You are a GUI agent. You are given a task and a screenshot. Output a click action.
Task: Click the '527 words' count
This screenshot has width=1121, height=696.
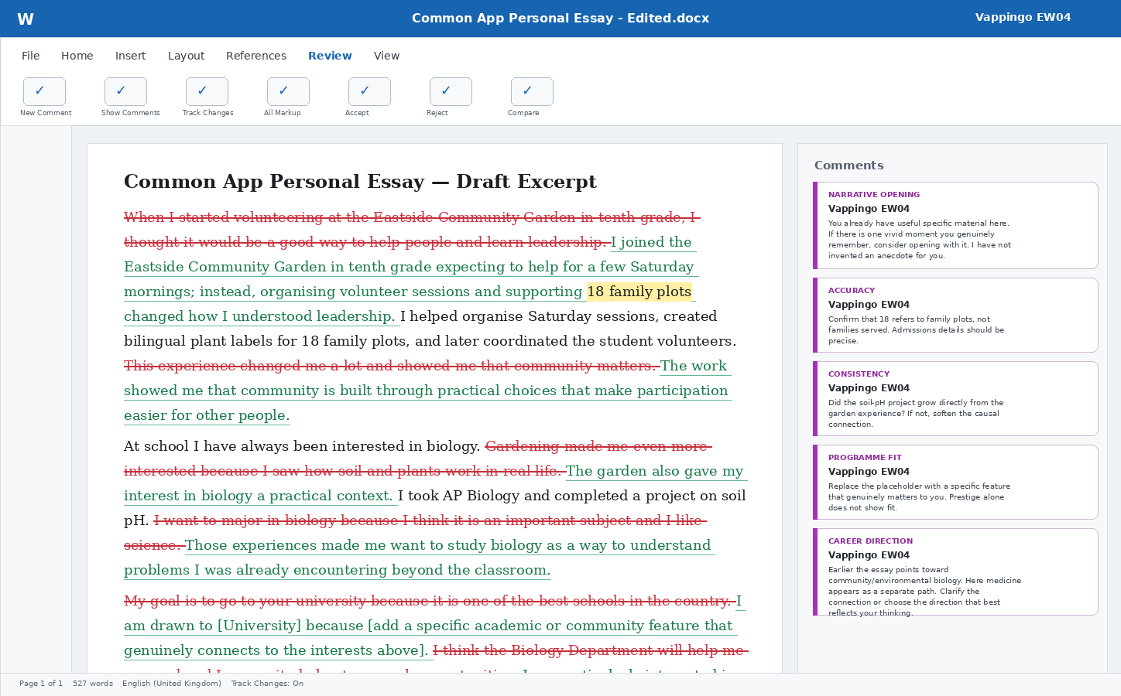(x=93, y=684)
